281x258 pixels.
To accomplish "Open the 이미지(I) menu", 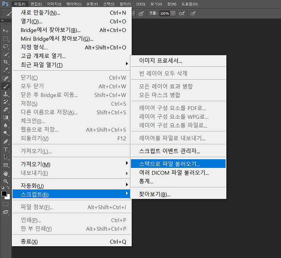I will (54, 4).
